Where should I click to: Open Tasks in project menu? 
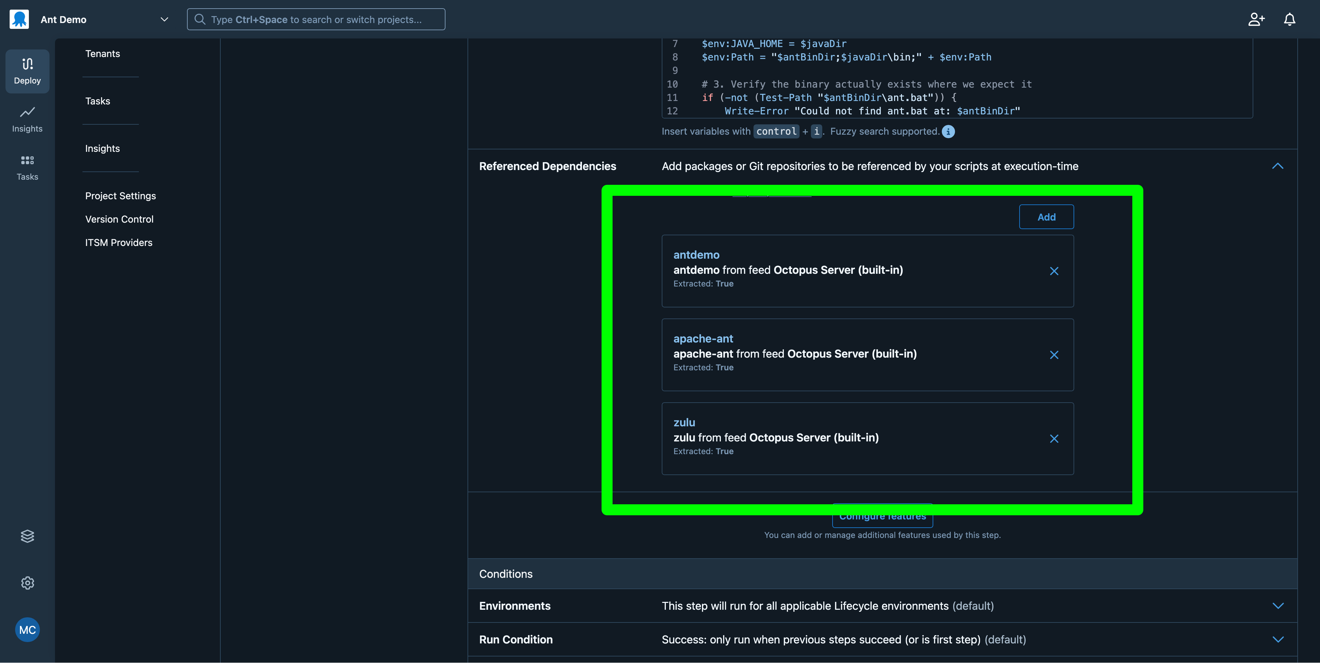(x=97, y=101)
